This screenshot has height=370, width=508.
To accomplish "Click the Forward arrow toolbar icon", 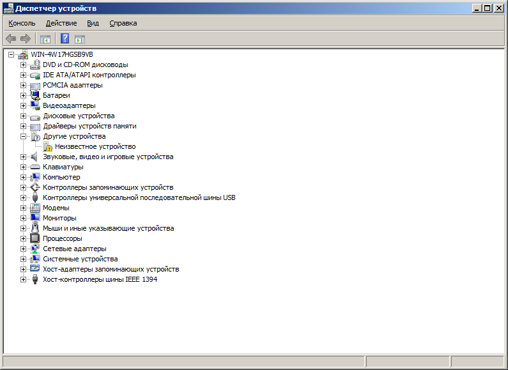I will (x=26, y=39).
